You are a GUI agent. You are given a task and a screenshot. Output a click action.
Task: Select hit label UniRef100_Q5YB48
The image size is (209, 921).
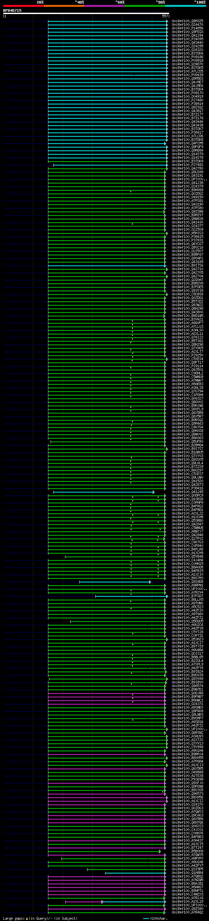pos(187,557)
